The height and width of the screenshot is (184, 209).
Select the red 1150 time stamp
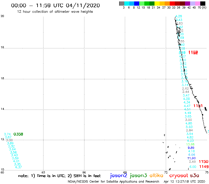click(203, 162)
